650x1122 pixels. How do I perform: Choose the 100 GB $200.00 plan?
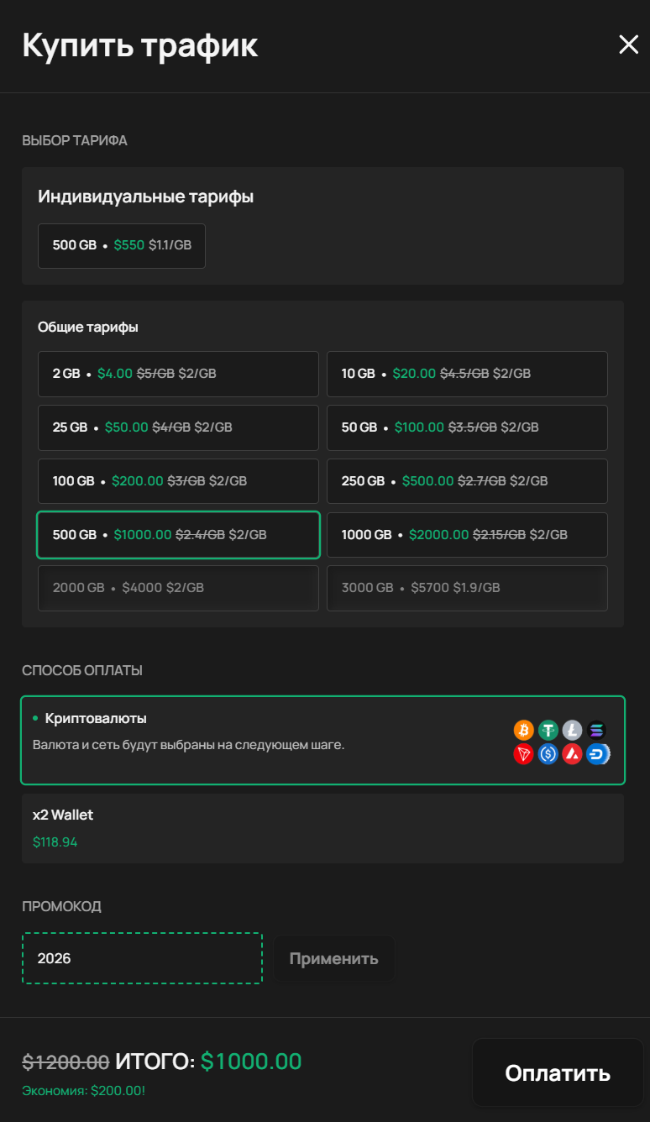point(178,481)
